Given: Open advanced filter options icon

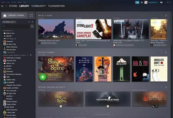Looking at the screenshot, I should coord(32,26).
